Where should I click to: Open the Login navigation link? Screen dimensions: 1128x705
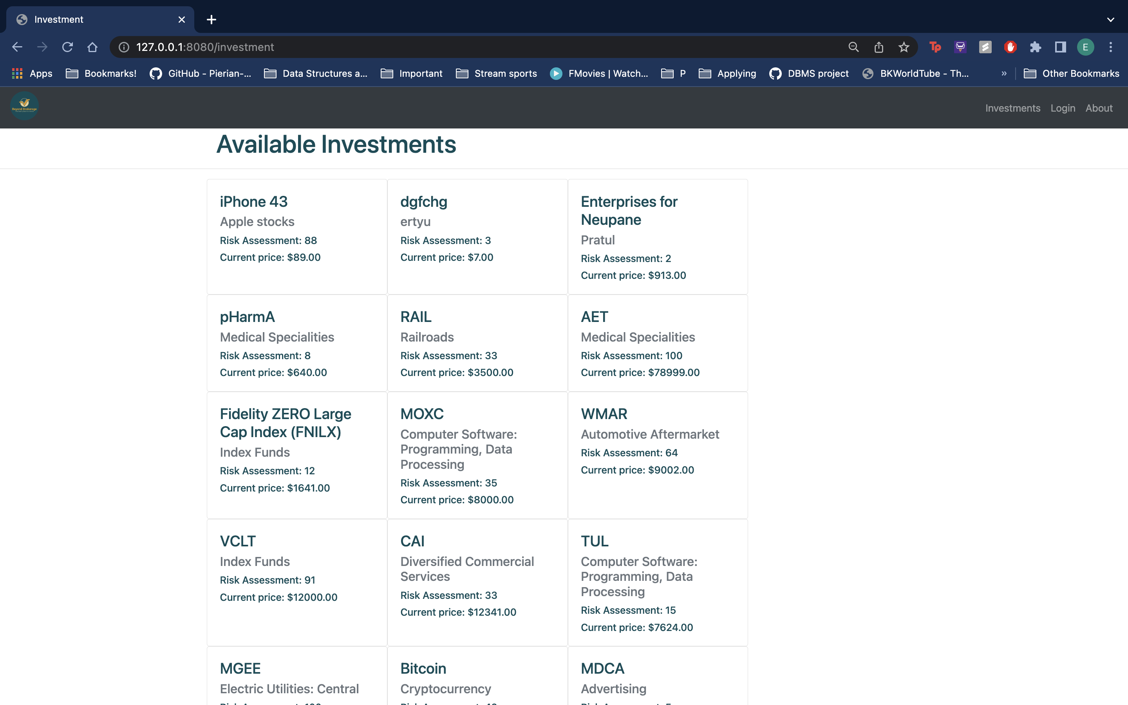tap(1062, 108)
